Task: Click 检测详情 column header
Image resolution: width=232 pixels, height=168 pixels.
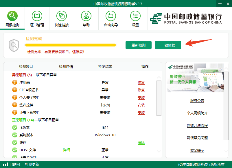Action: pyautogui.click(x=66, y=67)
